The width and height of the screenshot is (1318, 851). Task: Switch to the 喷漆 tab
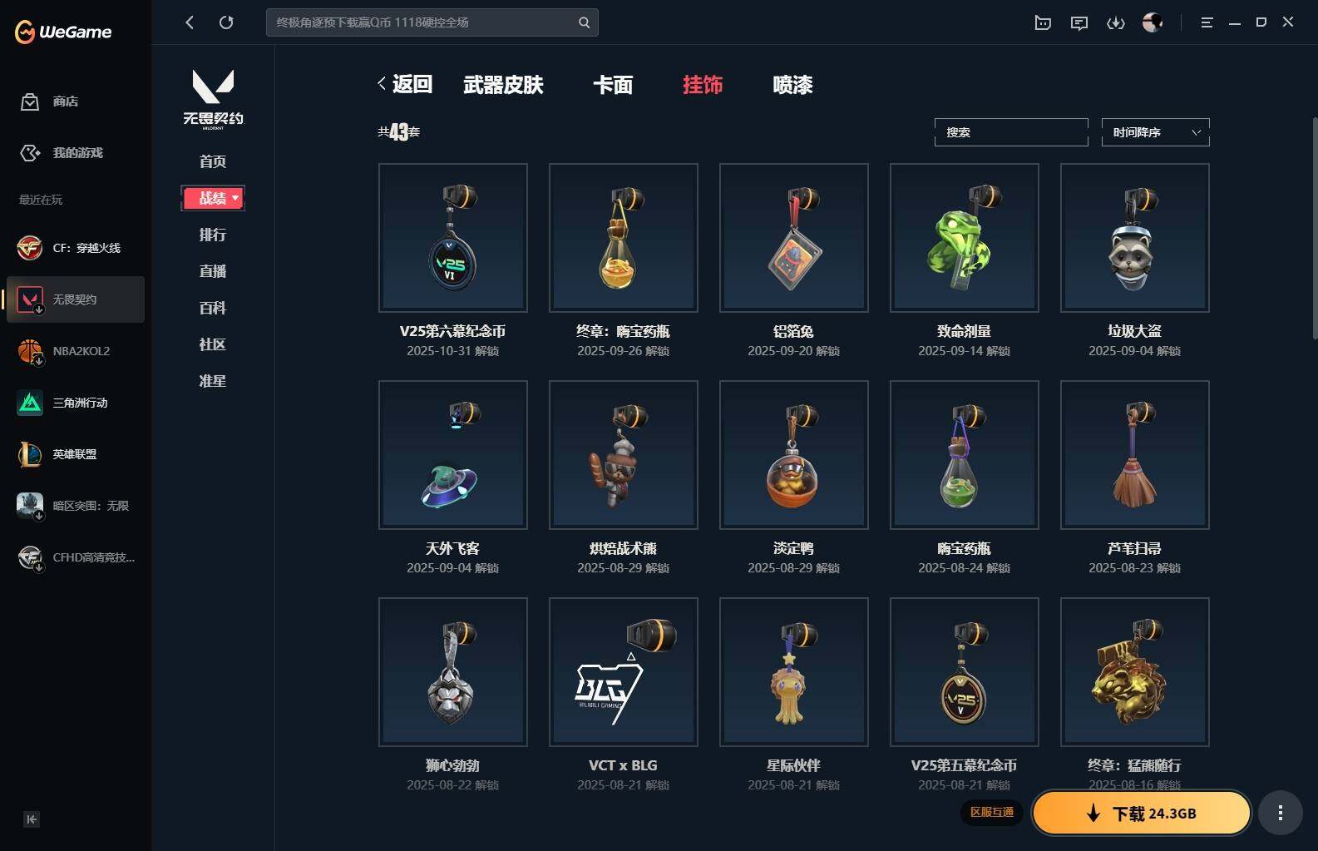[792, 85]
